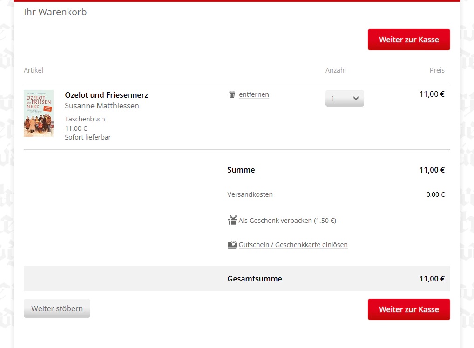The image size is (474, 348).
Task: Click the Artikel column header
Action: coord(34,70)
